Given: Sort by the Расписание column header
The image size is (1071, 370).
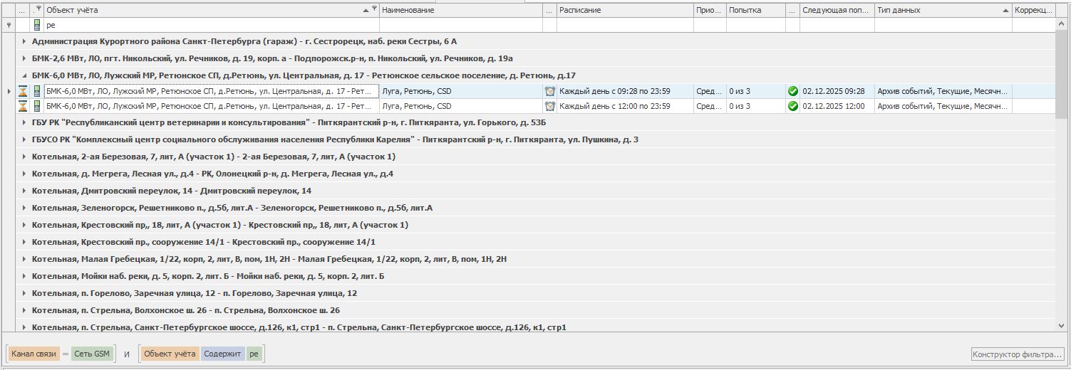Looking at the screenshot, I should (624, 10).
